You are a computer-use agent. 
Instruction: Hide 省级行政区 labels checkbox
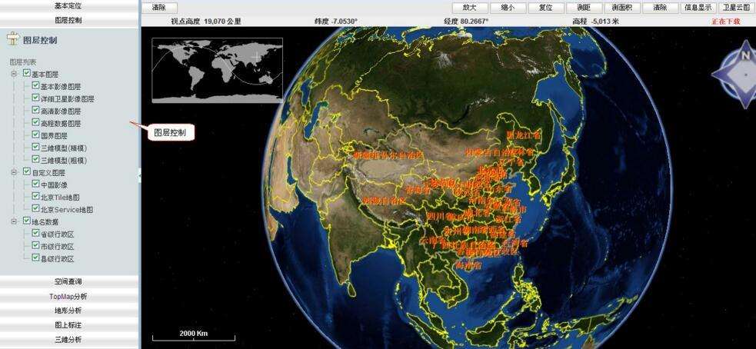35,234
